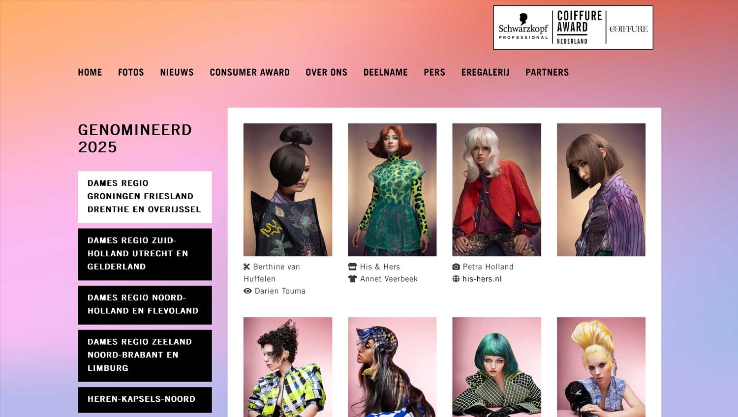Click the shop icon beside His & Hers
Screen dimensions: 738x417
click(352, 267)
